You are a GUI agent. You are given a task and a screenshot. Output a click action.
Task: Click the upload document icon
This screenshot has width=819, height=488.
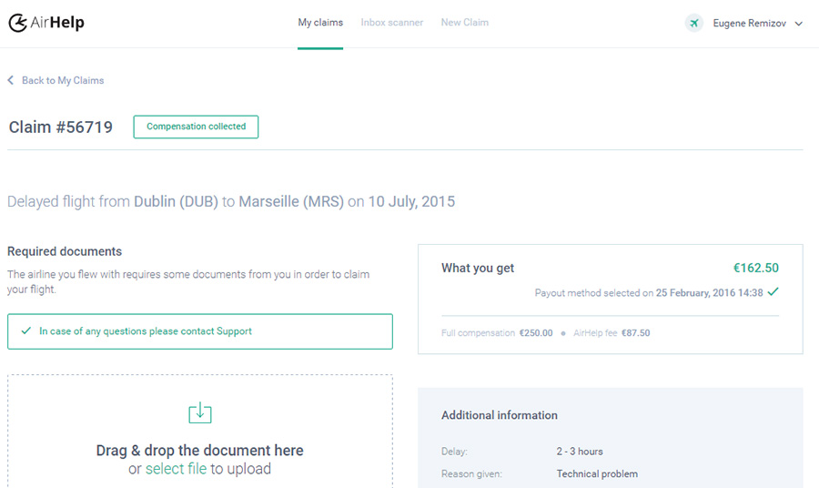coord(200,412)
